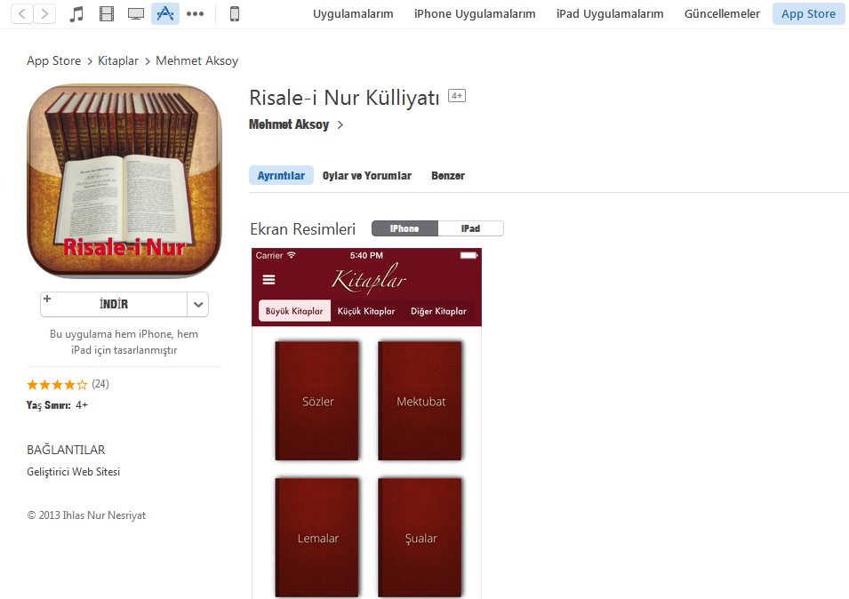Click the three dots more icon
This screenshot has height=599, width=849.
tap(195, 13)
